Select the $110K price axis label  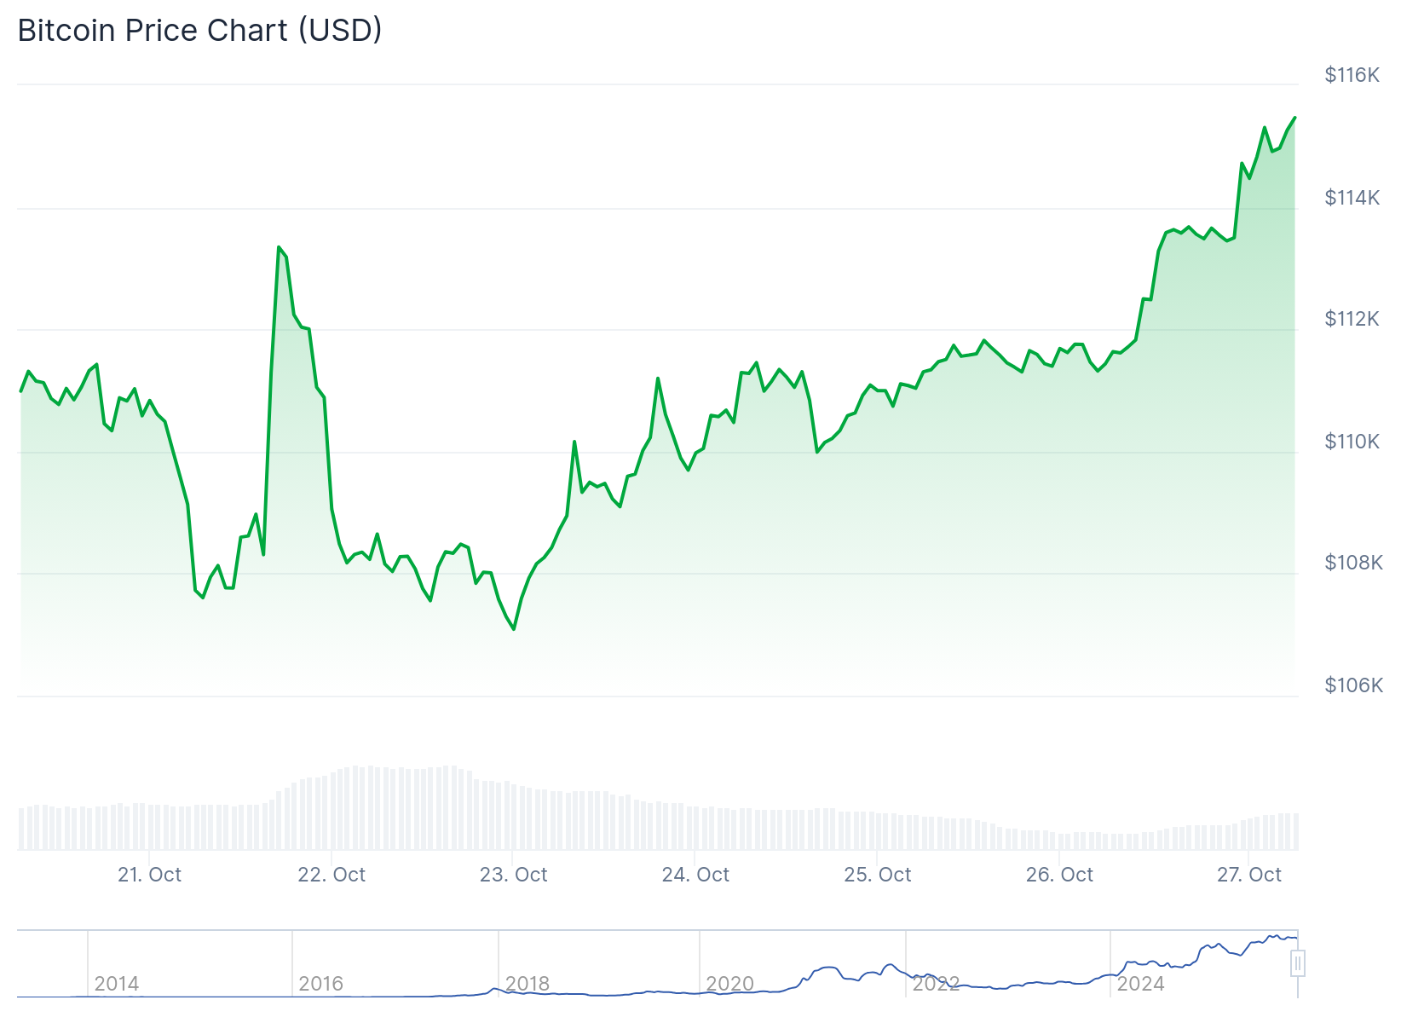[1352, 442]
